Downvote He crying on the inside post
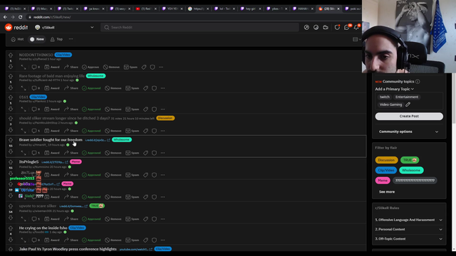456x256 pixels. click(x=11, y=240)
